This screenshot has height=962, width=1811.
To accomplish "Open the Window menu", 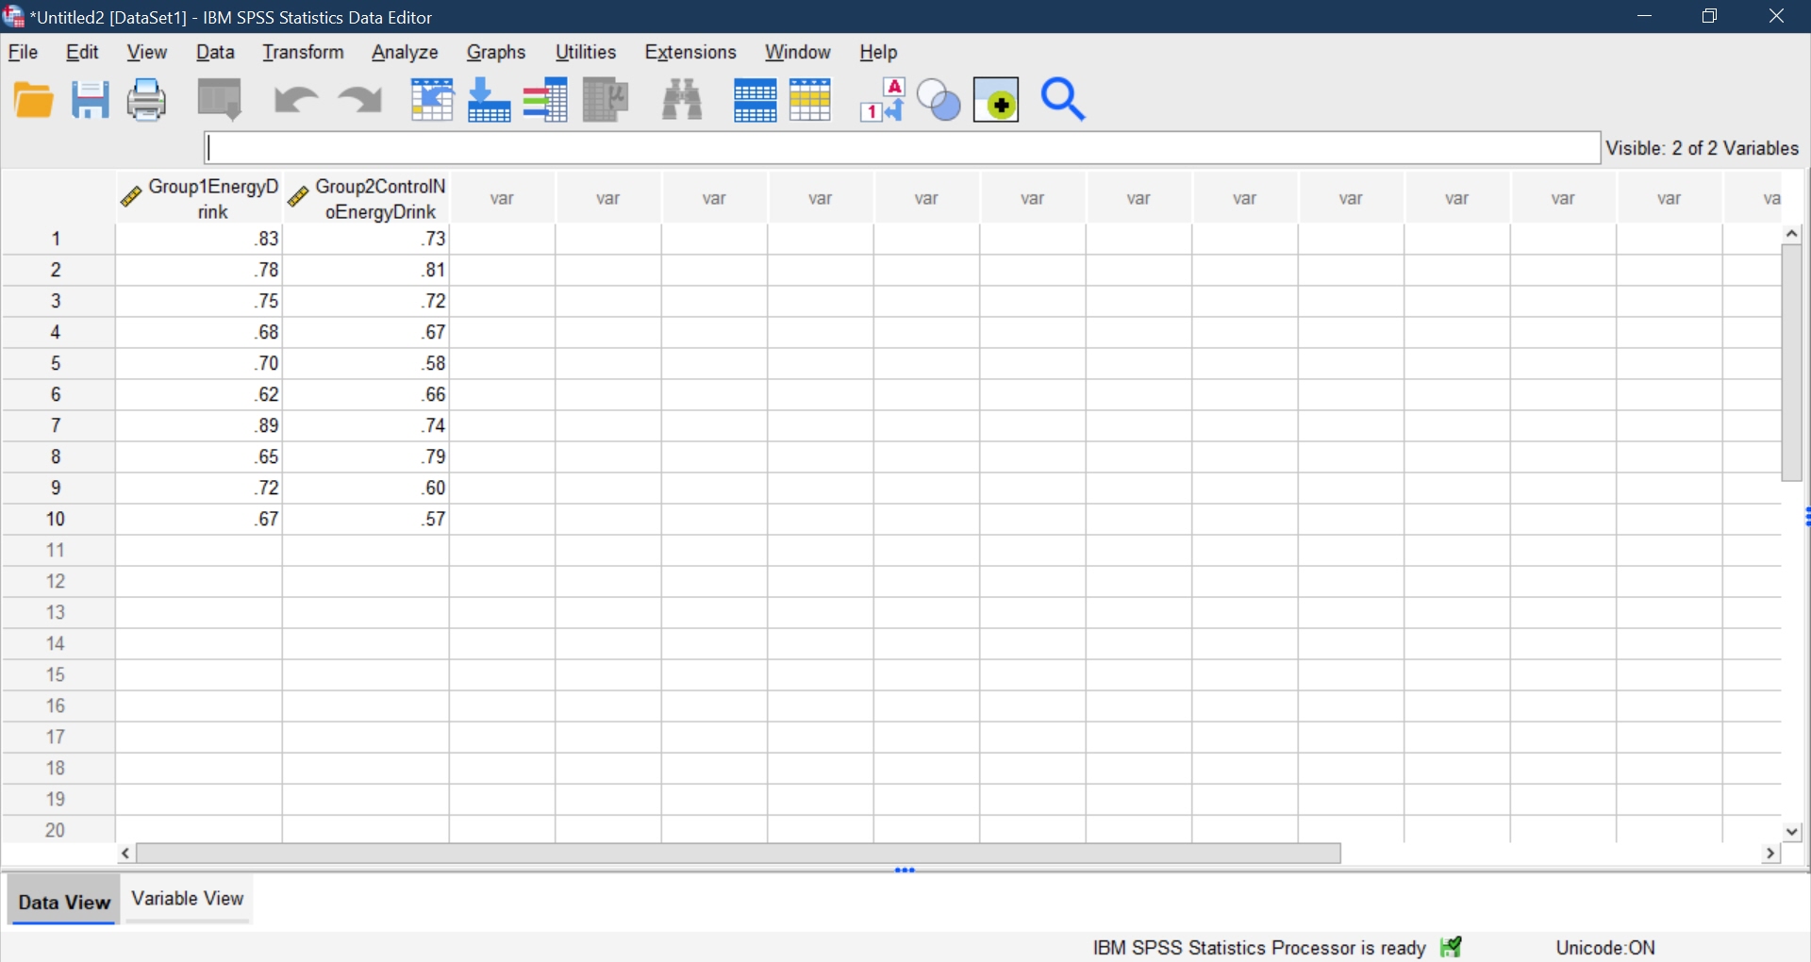I will click(798, 53).
